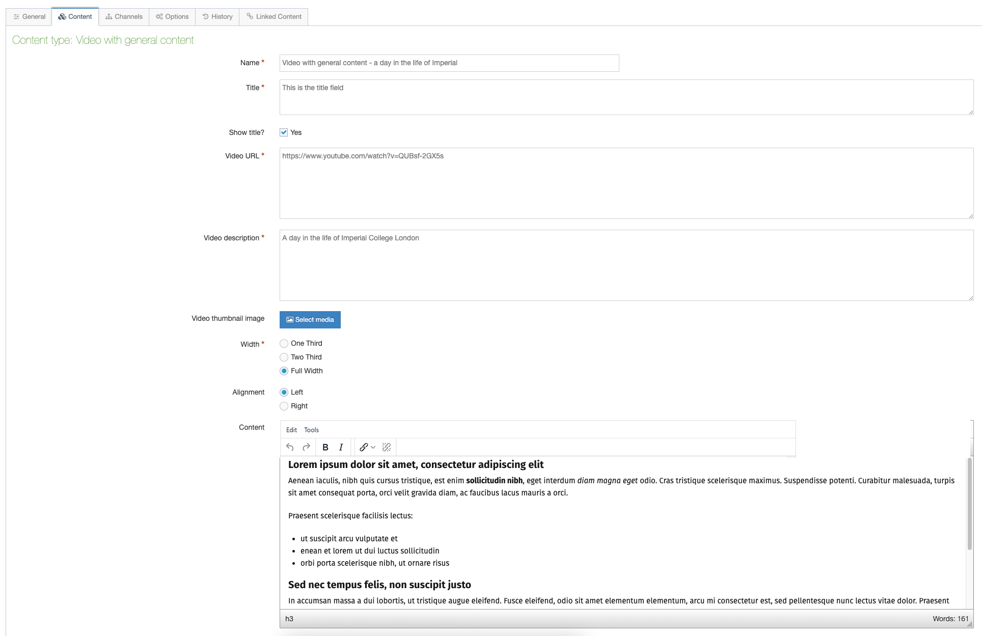Viewport: 982px width, 636px height.
Task: Switch to the Channels tab
Action: point(124,17)
